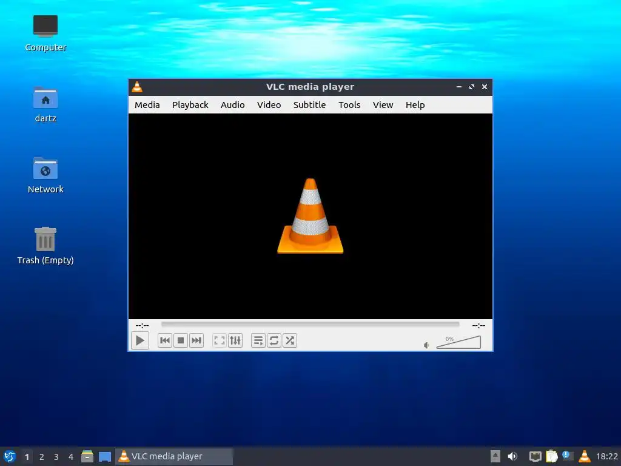Open network connection tray icon
Screen dimensions: 621x466
tap(535, 456)
